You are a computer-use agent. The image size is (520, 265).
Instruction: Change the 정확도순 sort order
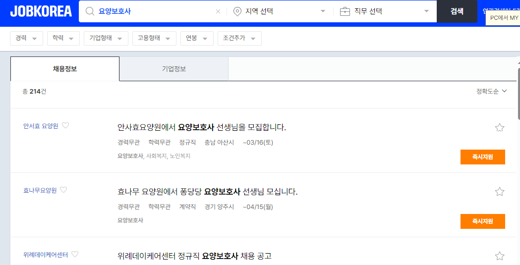coord(491,92)
